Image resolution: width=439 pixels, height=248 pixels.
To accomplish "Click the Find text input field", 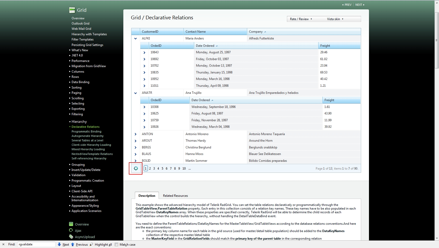I will (x=36, y=244).
